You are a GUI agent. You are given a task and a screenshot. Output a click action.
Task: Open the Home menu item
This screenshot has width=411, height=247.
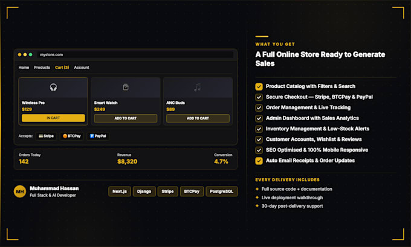(x=24, y=67)
